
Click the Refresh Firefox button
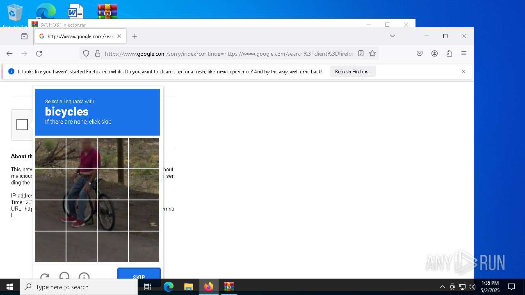pos(353,72)
